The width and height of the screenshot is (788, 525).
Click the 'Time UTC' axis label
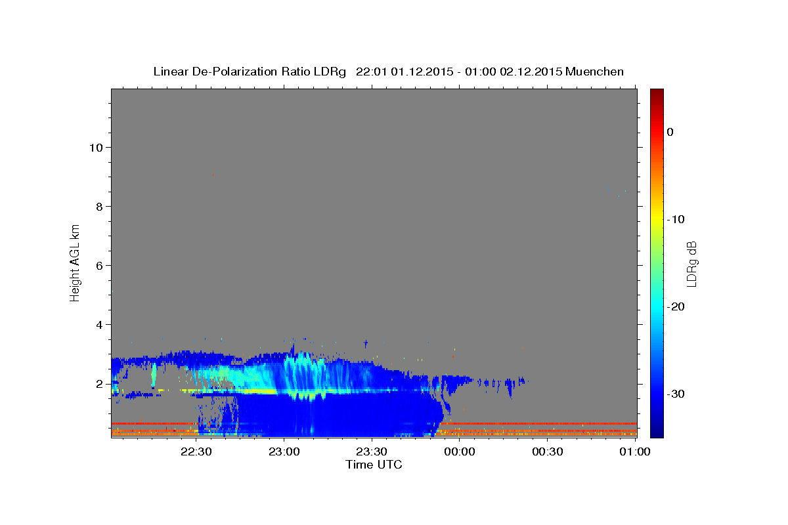coord(374,465)
